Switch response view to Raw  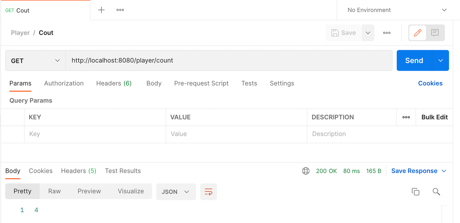(x=54, y=191)
